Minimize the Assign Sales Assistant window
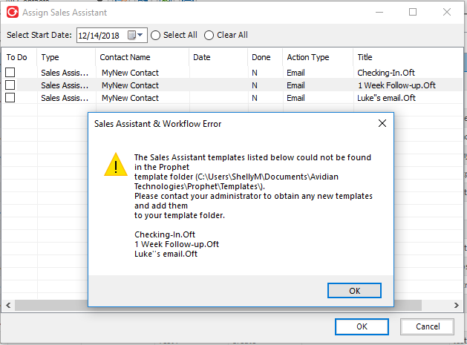The width and height of the screenshot is (467, 345). coord(379,12)
